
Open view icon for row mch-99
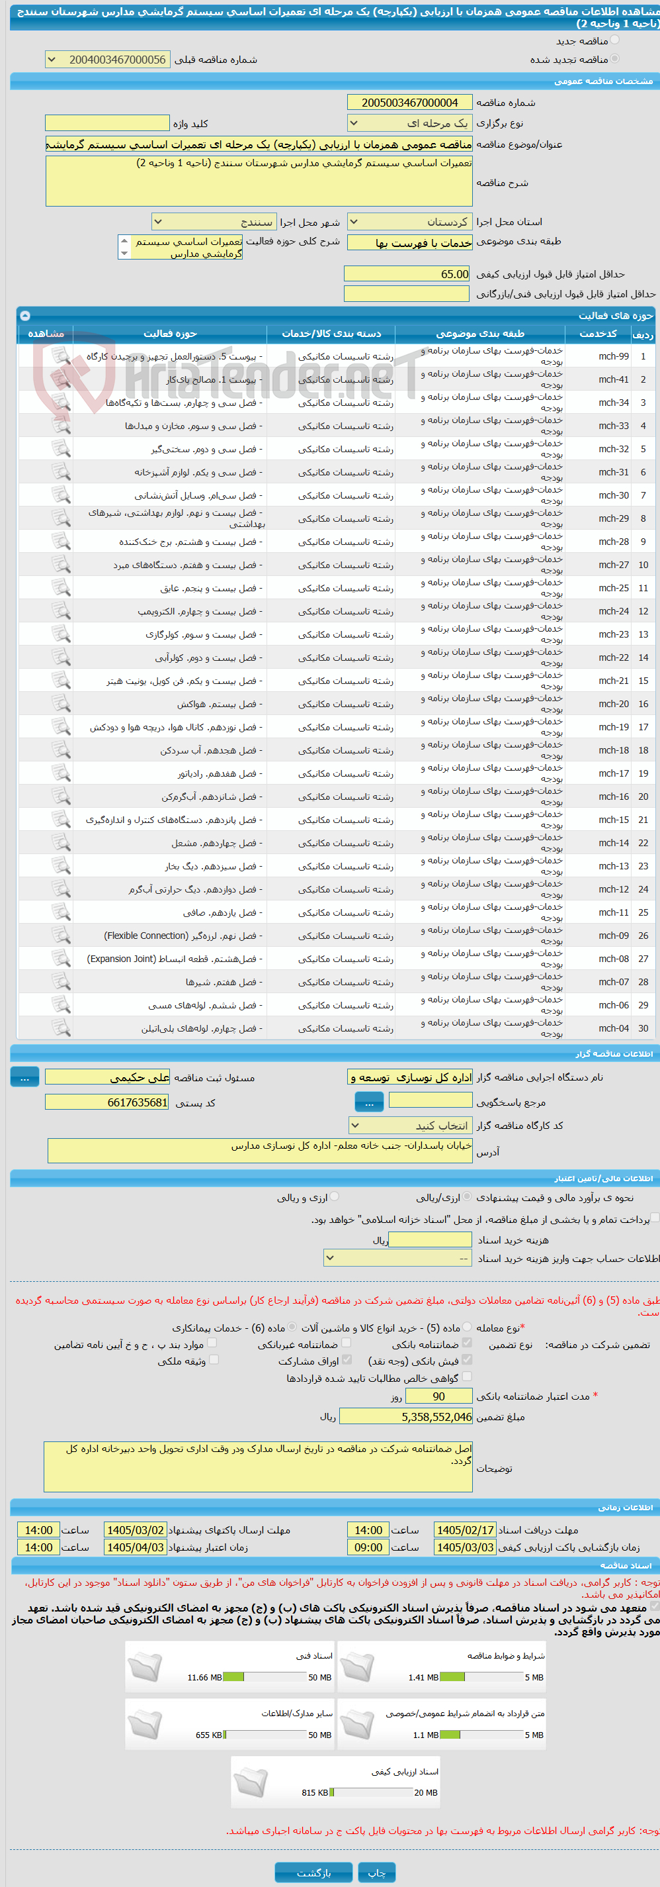click(61, 356)
